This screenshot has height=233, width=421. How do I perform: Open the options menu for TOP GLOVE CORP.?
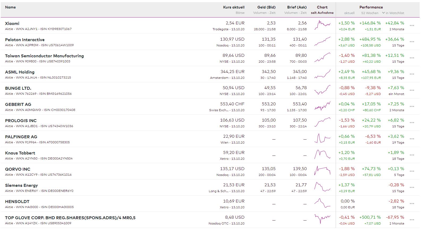pos(412,220)
